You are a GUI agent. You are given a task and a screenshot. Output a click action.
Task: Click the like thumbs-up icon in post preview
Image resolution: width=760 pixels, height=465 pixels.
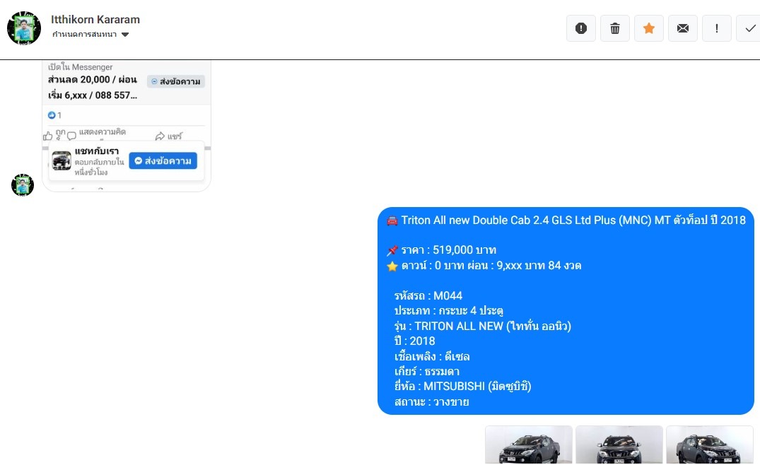click(x=48, y=136)
